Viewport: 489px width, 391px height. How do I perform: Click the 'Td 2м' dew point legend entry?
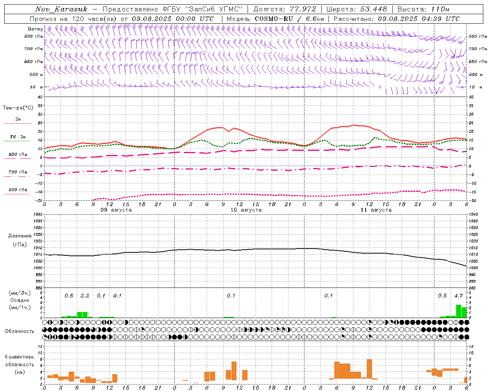click(x=18, y=137)
